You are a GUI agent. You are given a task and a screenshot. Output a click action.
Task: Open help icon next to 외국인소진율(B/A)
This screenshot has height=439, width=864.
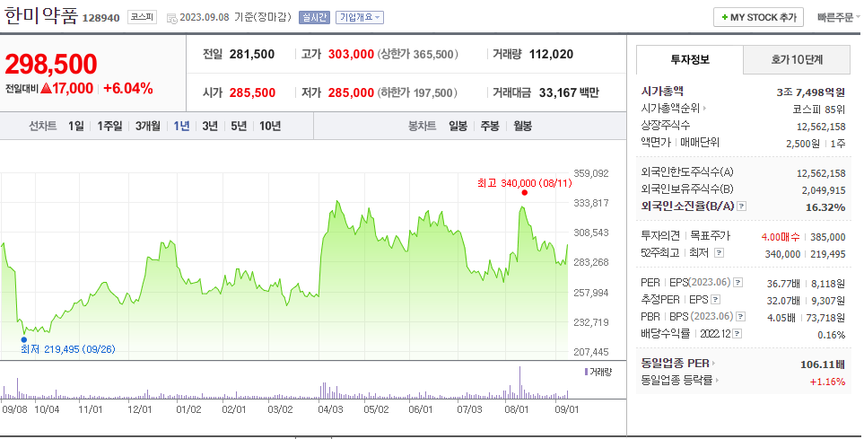click(x=742, y=206)
